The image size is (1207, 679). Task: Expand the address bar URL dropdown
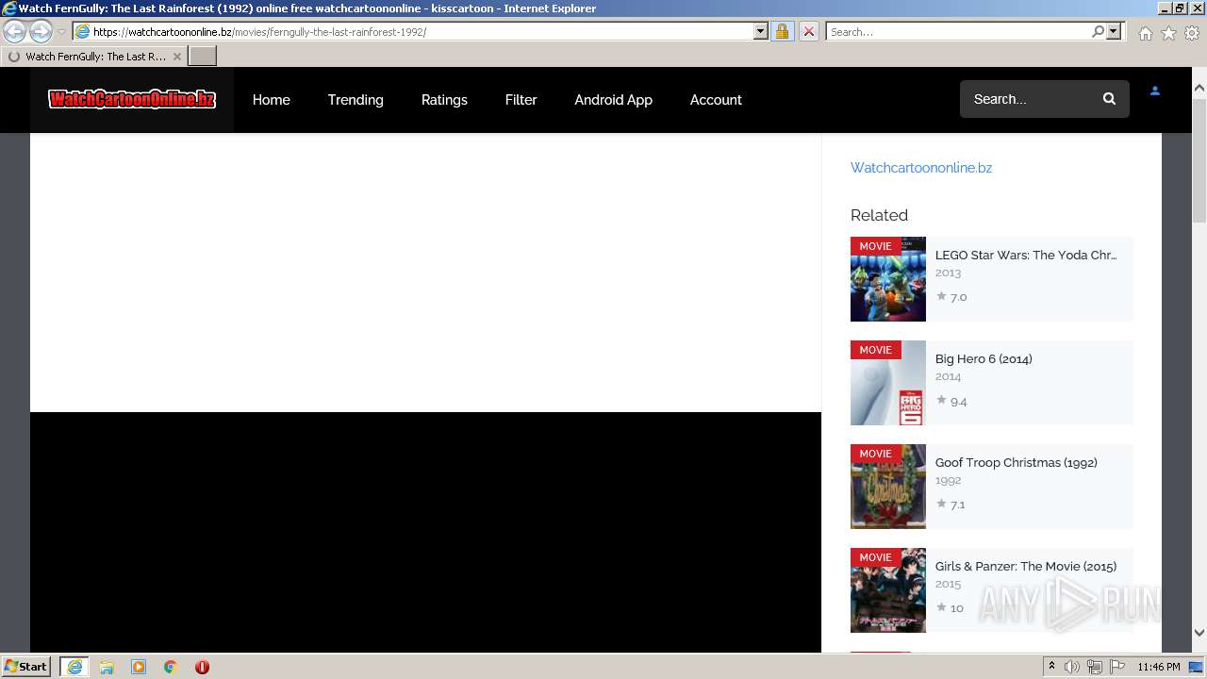(761, 31)
